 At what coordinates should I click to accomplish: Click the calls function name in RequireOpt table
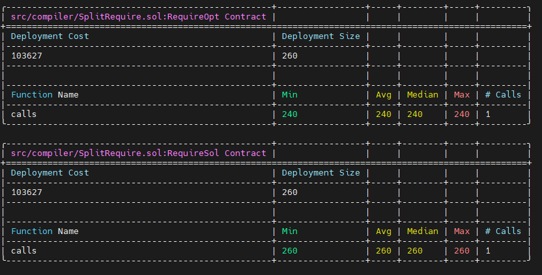[x=23, y=114]
